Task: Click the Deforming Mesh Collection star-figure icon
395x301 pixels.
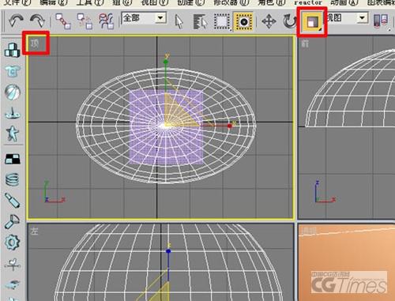Action: [x=12, y=134]
